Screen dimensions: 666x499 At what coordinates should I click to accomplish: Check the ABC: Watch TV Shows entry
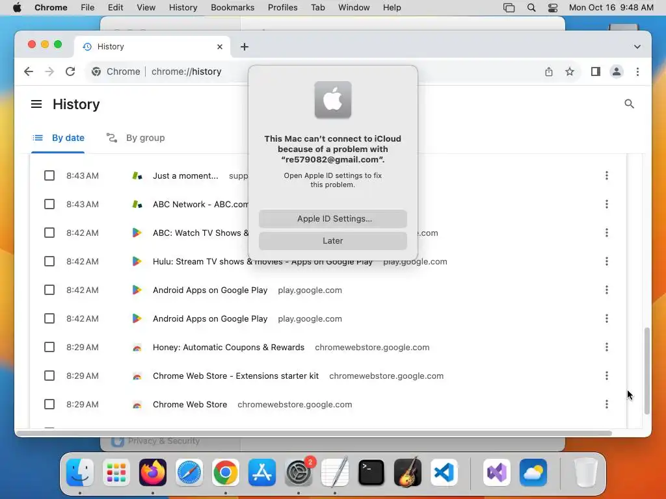tap(49, 233)
